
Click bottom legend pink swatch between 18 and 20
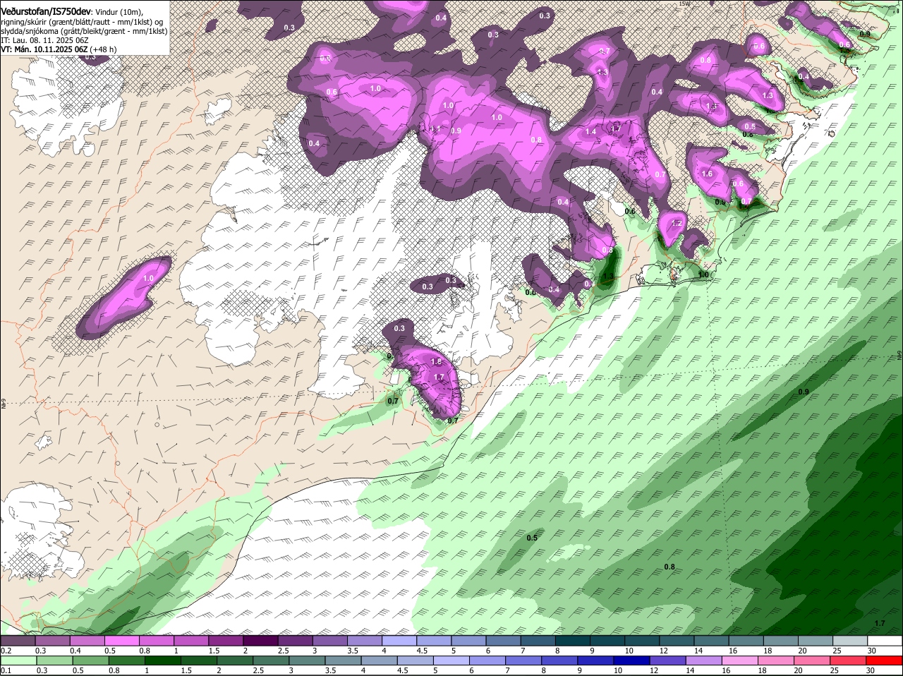[x=777, y=660]
